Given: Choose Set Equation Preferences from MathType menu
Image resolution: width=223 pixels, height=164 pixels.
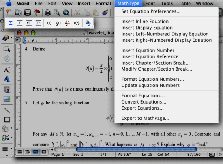Looking at the screenshot, I should (x=167, y=11).
